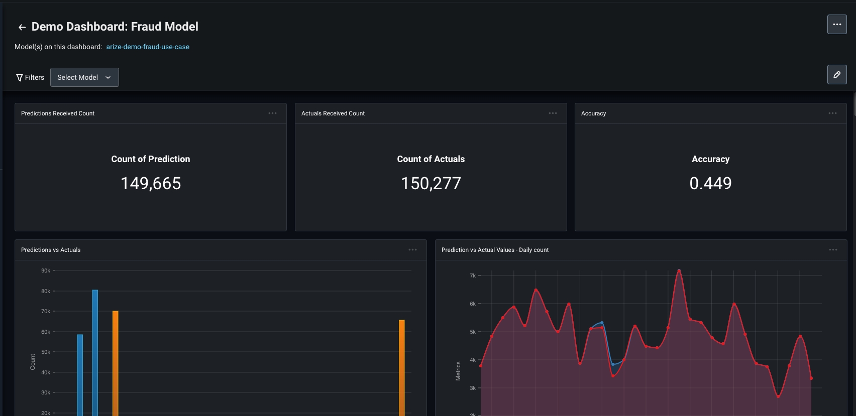Open dashboard options three-dot menu
856x416 pixels.
click(837, 24)
